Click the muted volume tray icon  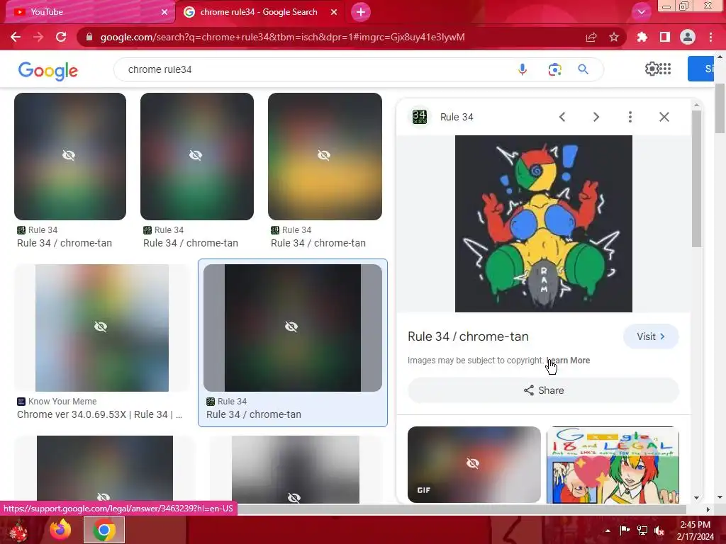[x=659, y=531]
